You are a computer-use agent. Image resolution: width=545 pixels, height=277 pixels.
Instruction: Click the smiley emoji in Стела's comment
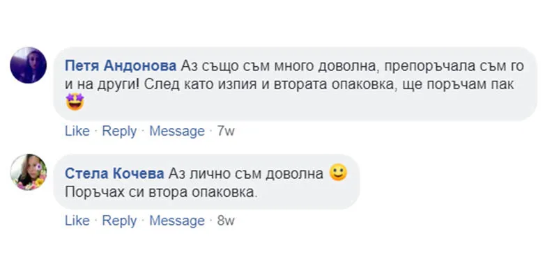click(338, 172)
